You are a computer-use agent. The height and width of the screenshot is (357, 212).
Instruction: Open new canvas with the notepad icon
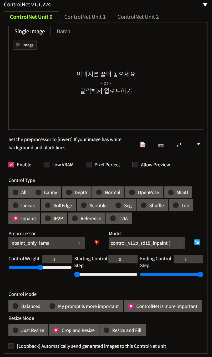coord(143,145)
